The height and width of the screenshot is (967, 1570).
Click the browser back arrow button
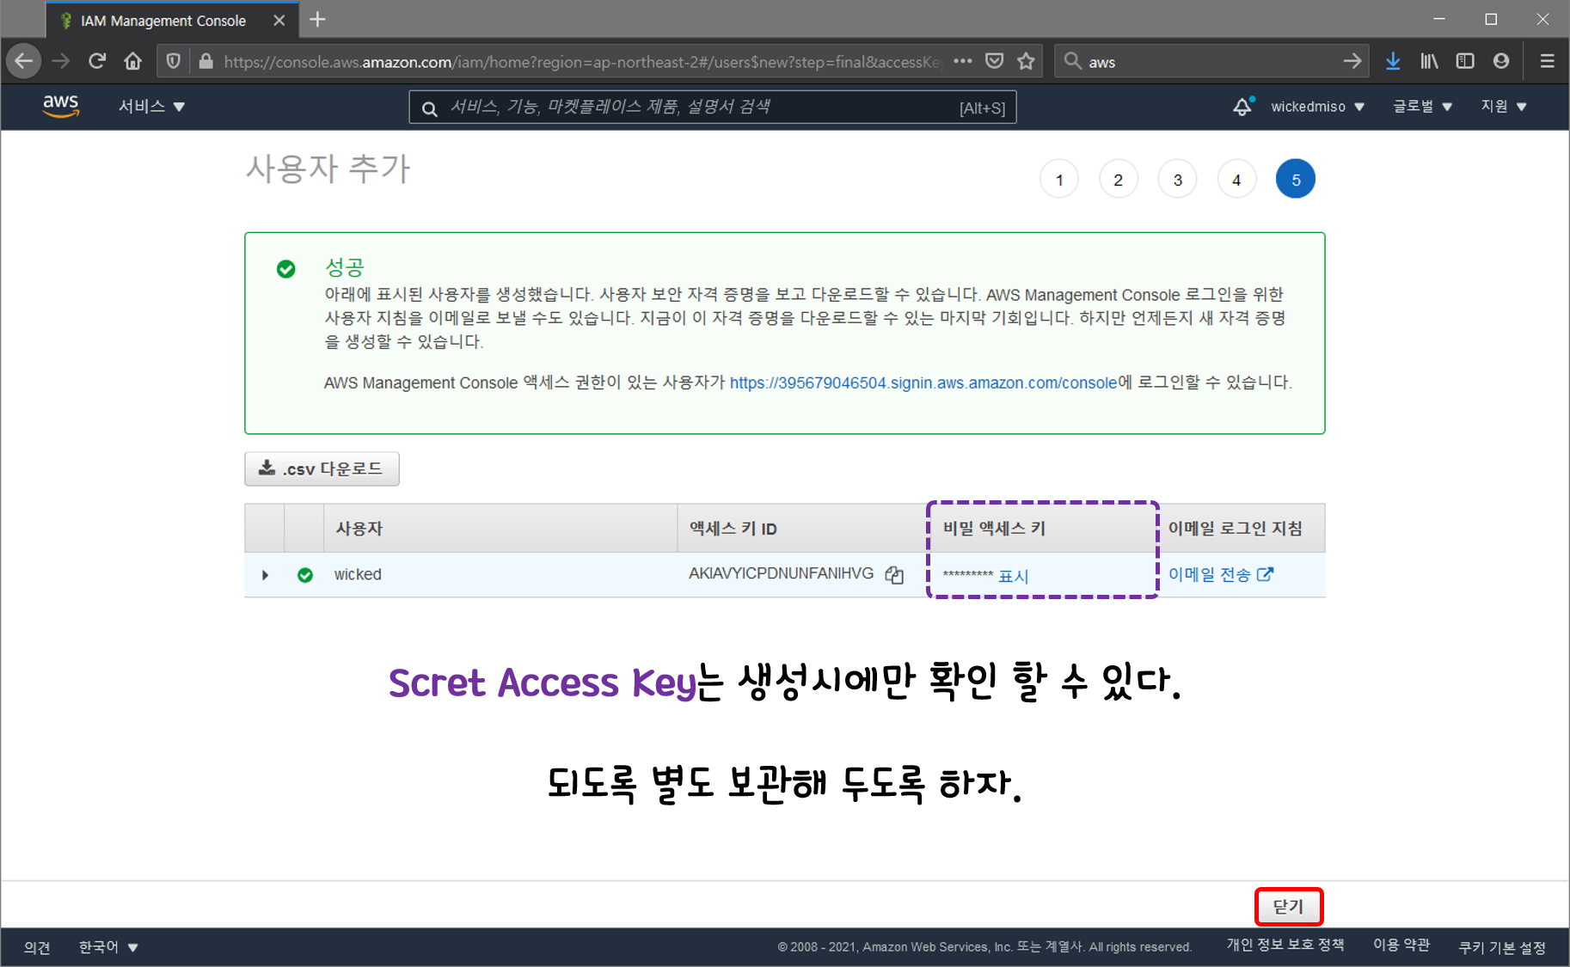click(x=24, y=61)
